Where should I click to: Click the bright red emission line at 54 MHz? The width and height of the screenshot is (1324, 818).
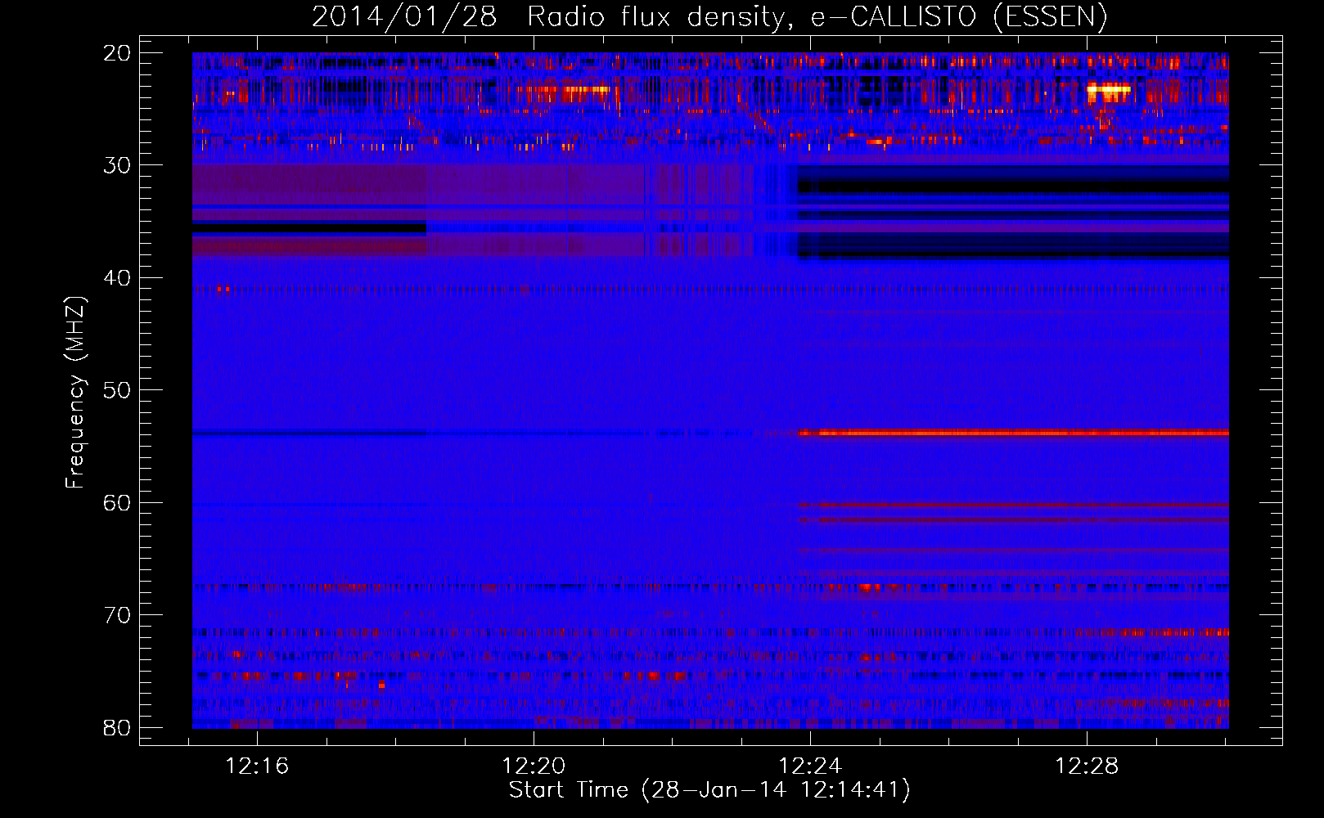pos(1013,433)
